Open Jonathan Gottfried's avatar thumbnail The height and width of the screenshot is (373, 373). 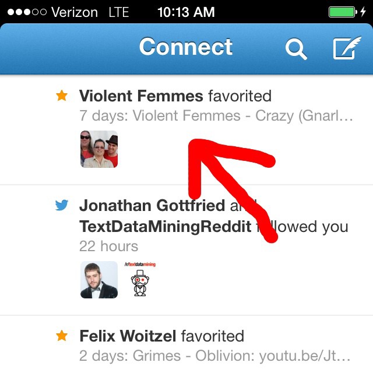pyautogui.click(x=99, y=280)
